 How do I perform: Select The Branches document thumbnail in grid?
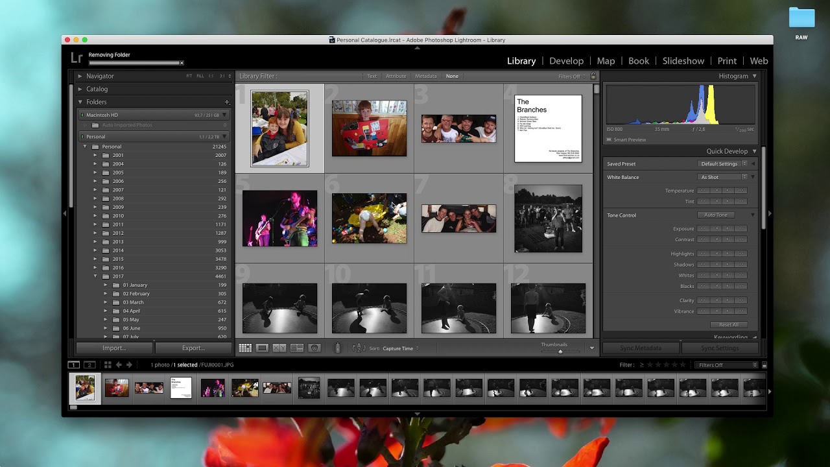point(548,128)
